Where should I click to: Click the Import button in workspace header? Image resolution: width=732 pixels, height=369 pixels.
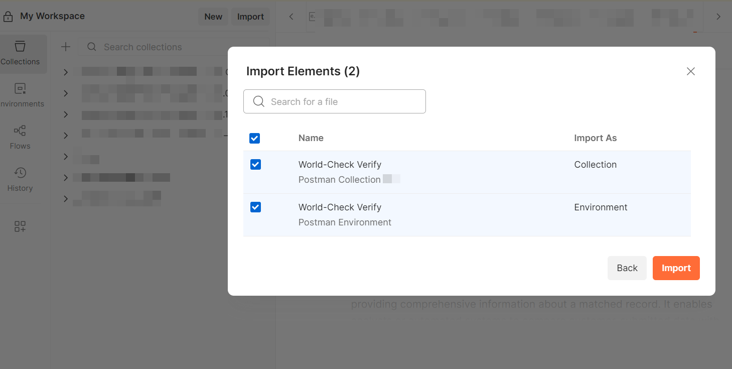250,17
